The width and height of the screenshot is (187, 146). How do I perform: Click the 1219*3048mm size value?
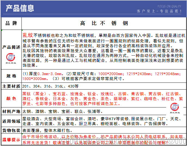coord(167,74)
